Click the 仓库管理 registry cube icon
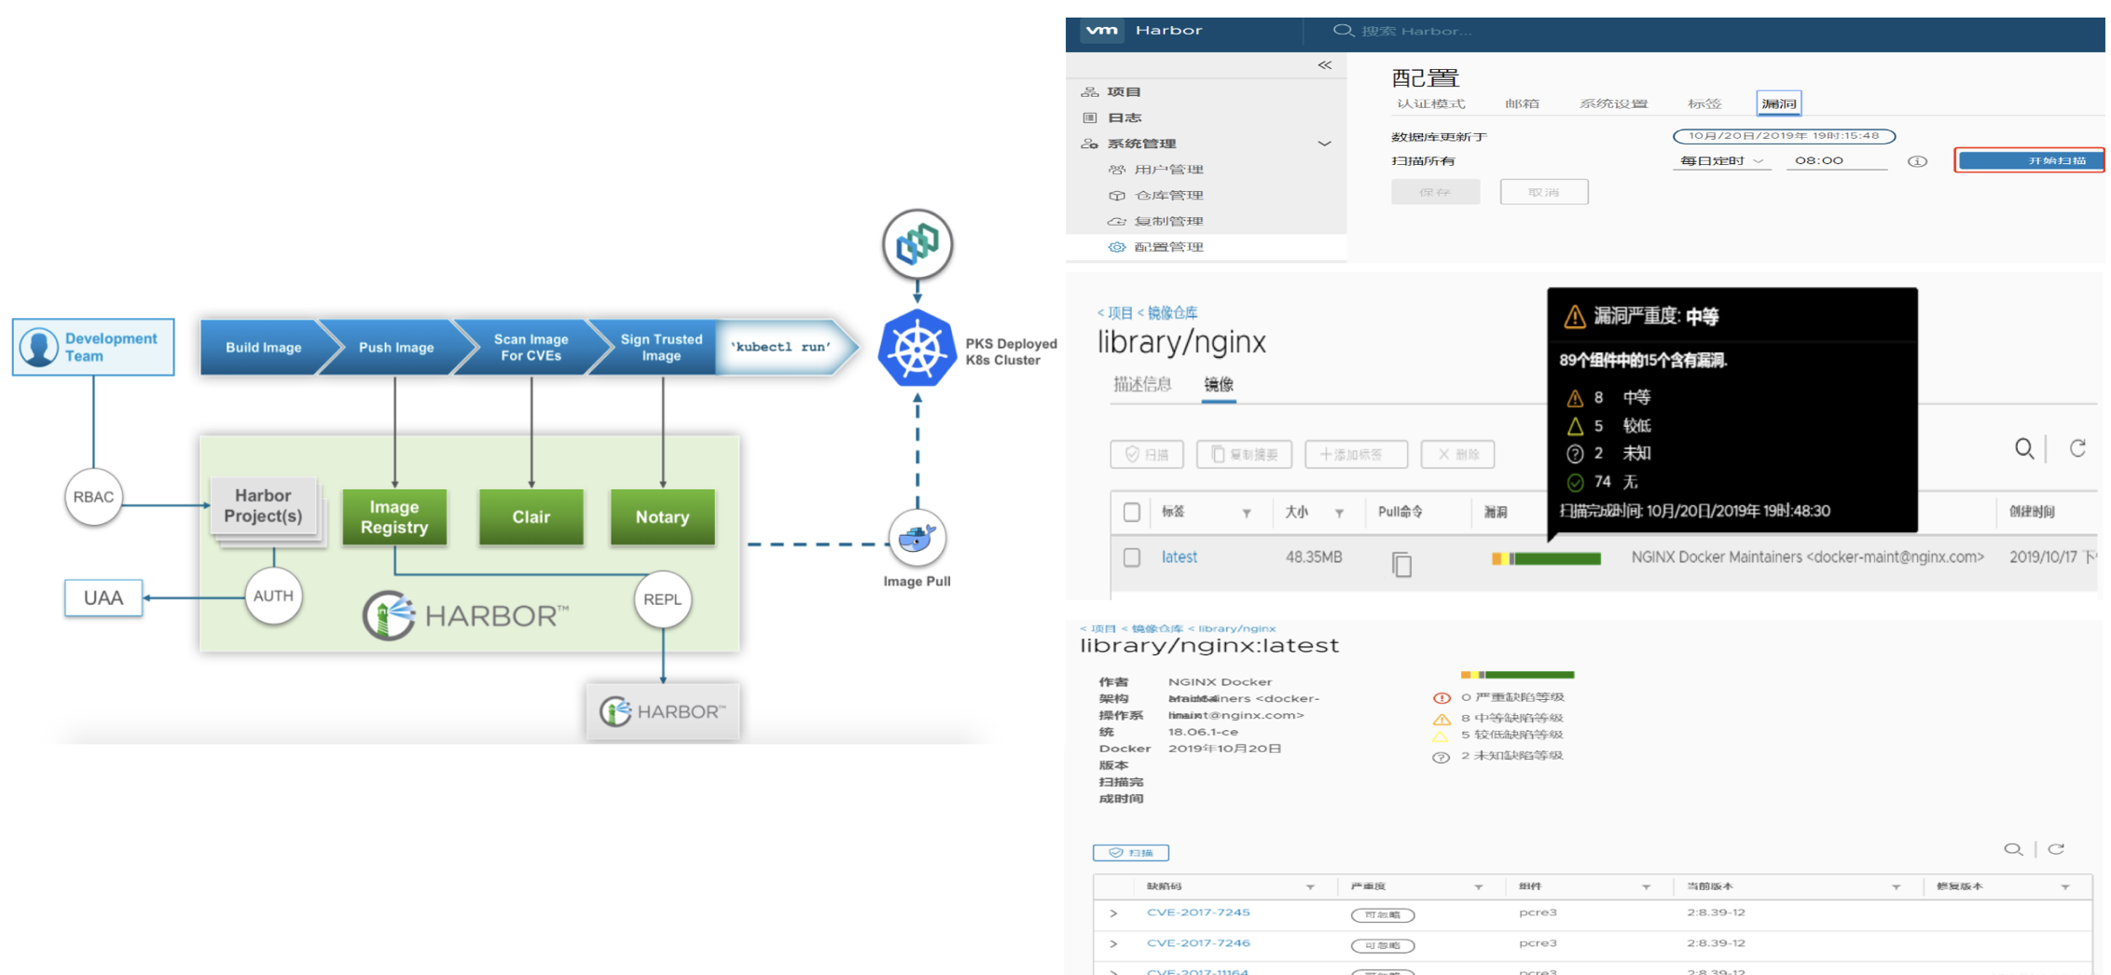The width and height of the screenshot is (2111, 975). click(1116, 196)
